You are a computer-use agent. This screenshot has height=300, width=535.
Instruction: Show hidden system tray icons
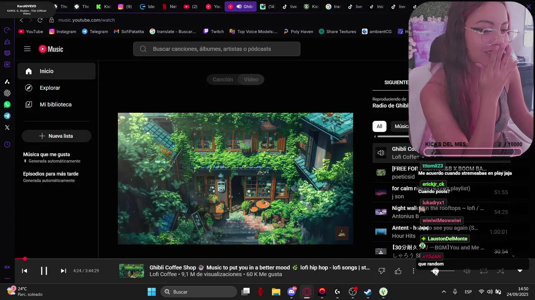[443, 292]
